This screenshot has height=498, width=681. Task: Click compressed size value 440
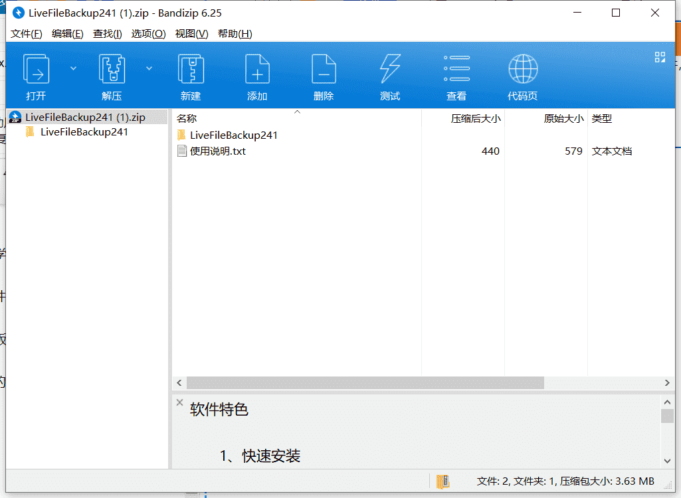490,151
